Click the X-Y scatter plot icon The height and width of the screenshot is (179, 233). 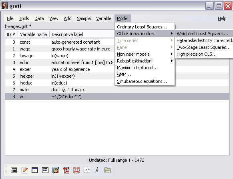tap(87, 170)
